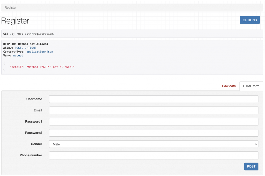Click the Content-Type application/json value
The width and height of the screenshot is (265, 176).
(40, 52)
